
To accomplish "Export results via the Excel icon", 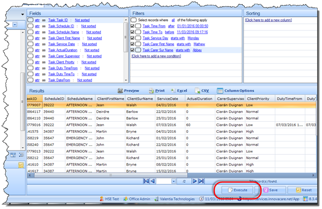I will [x=174, y=91].
